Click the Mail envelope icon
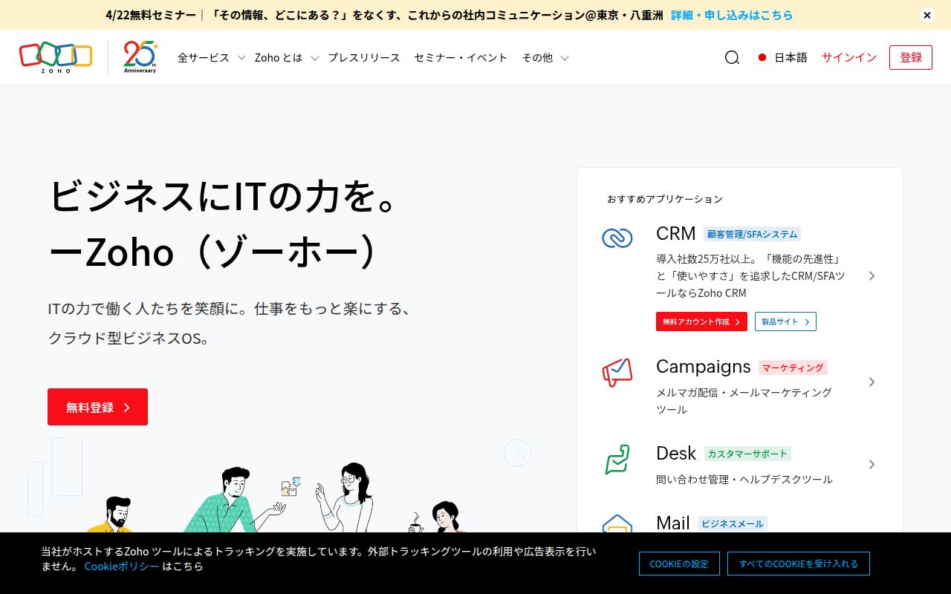The width and height of the screenshot is (951, 594). (x=617, y=523)
